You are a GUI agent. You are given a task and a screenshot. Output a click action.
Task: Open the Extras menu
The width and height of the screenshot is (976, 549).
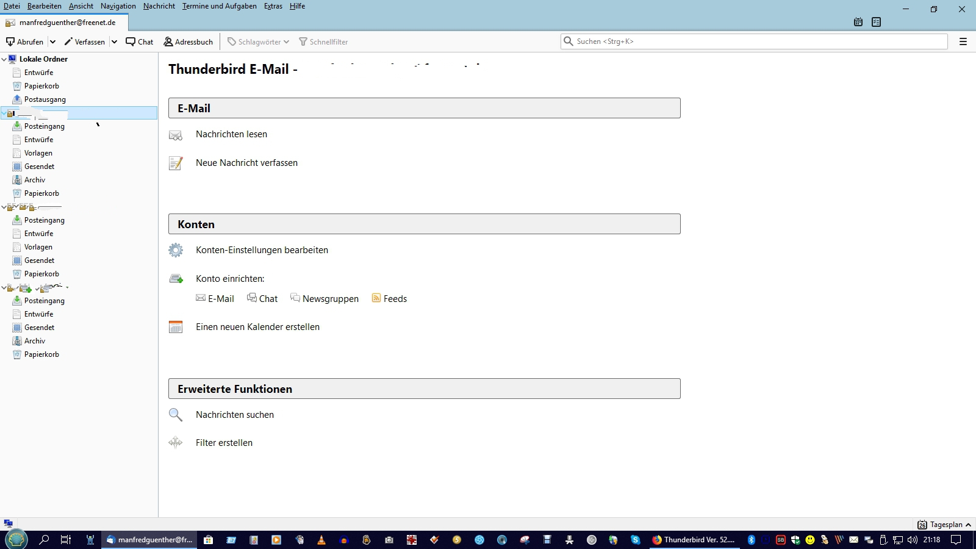coord(273,6)
